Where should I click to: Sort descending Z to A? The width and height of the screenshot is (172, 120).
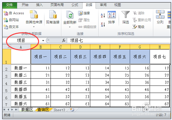[x=103, y=24]
